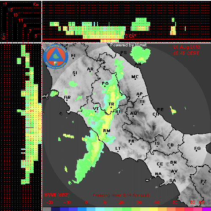Image resolution: width=211 pixels, height=211 pixels.
Task: Click the 13 km height label
Action: (x=16, y=15)
